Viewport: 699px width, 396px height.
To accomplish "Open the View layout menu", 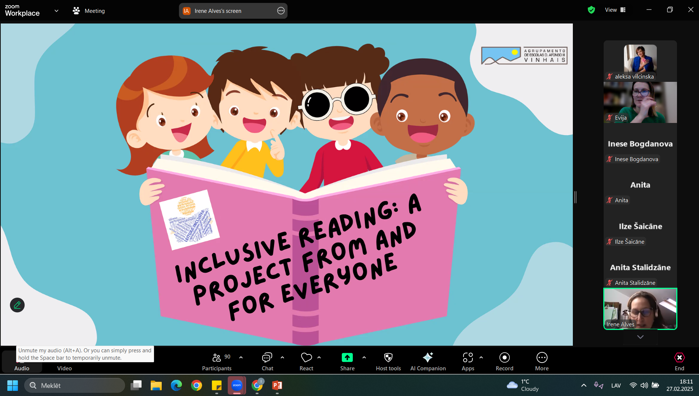I will [x=615, y=10].
